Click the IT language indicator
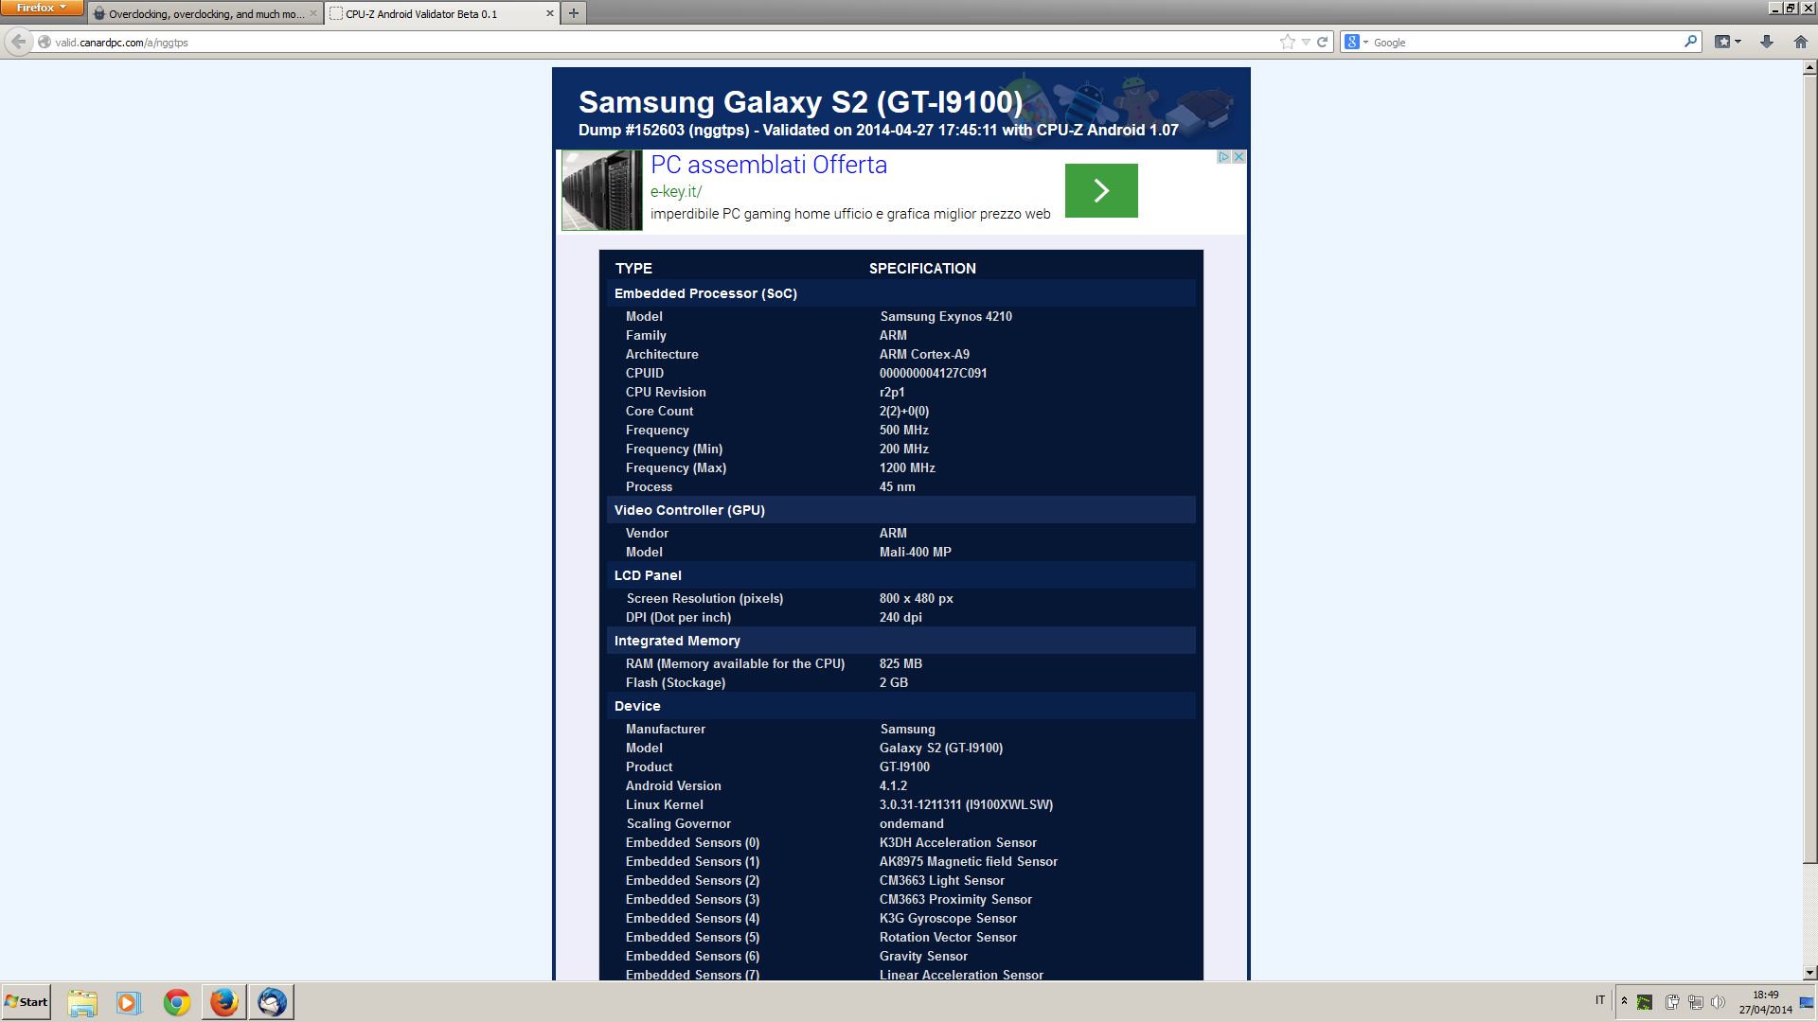Viewport: 1818px width, 1022px height. (x=1600, y=1000)
